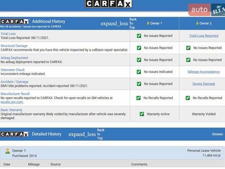Click Manufacturer Recall green check for Owner 2
Viewport: 225px width, 169px height.
pos(188,98)
